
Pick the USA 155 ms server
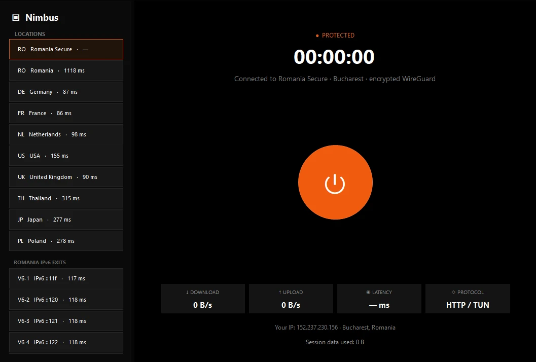pyautogui.click(x=66, y=156)
